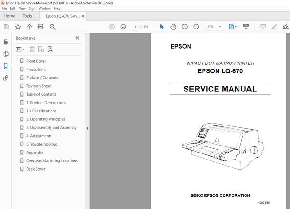Expand the fit page options arrow

[236, 27]
